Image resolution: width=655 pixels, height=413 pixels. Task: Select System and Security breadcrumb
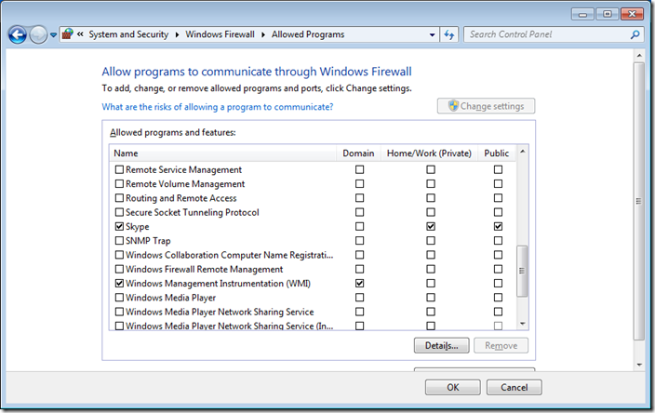pyautogui.click(x=128, y=34)
